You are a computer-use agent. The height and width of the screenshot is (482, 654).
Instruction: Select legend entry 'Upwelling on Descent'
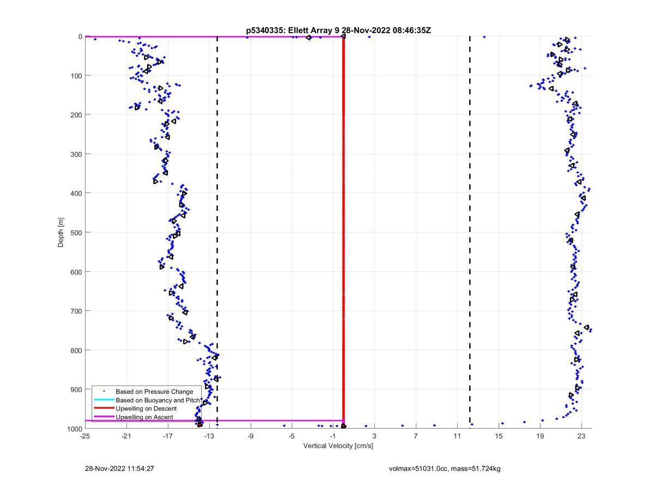pyautogui.click(x=146, y=408)
